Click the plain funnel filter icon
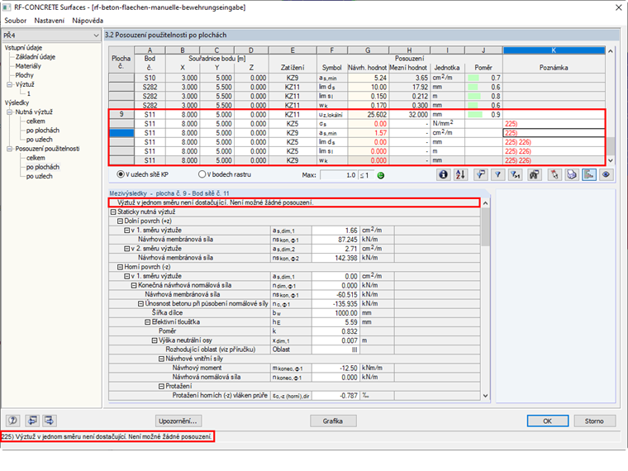Image resolution: width=628 pixels, height=471 pixels. (x=497, y=174)
